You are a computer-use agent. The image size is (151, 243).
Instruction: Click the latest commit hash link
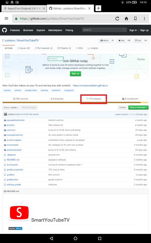click(132, 114)
